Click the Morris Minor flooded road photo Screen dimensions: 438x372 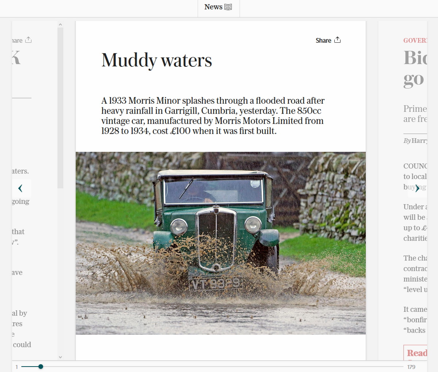pos(220,243)
